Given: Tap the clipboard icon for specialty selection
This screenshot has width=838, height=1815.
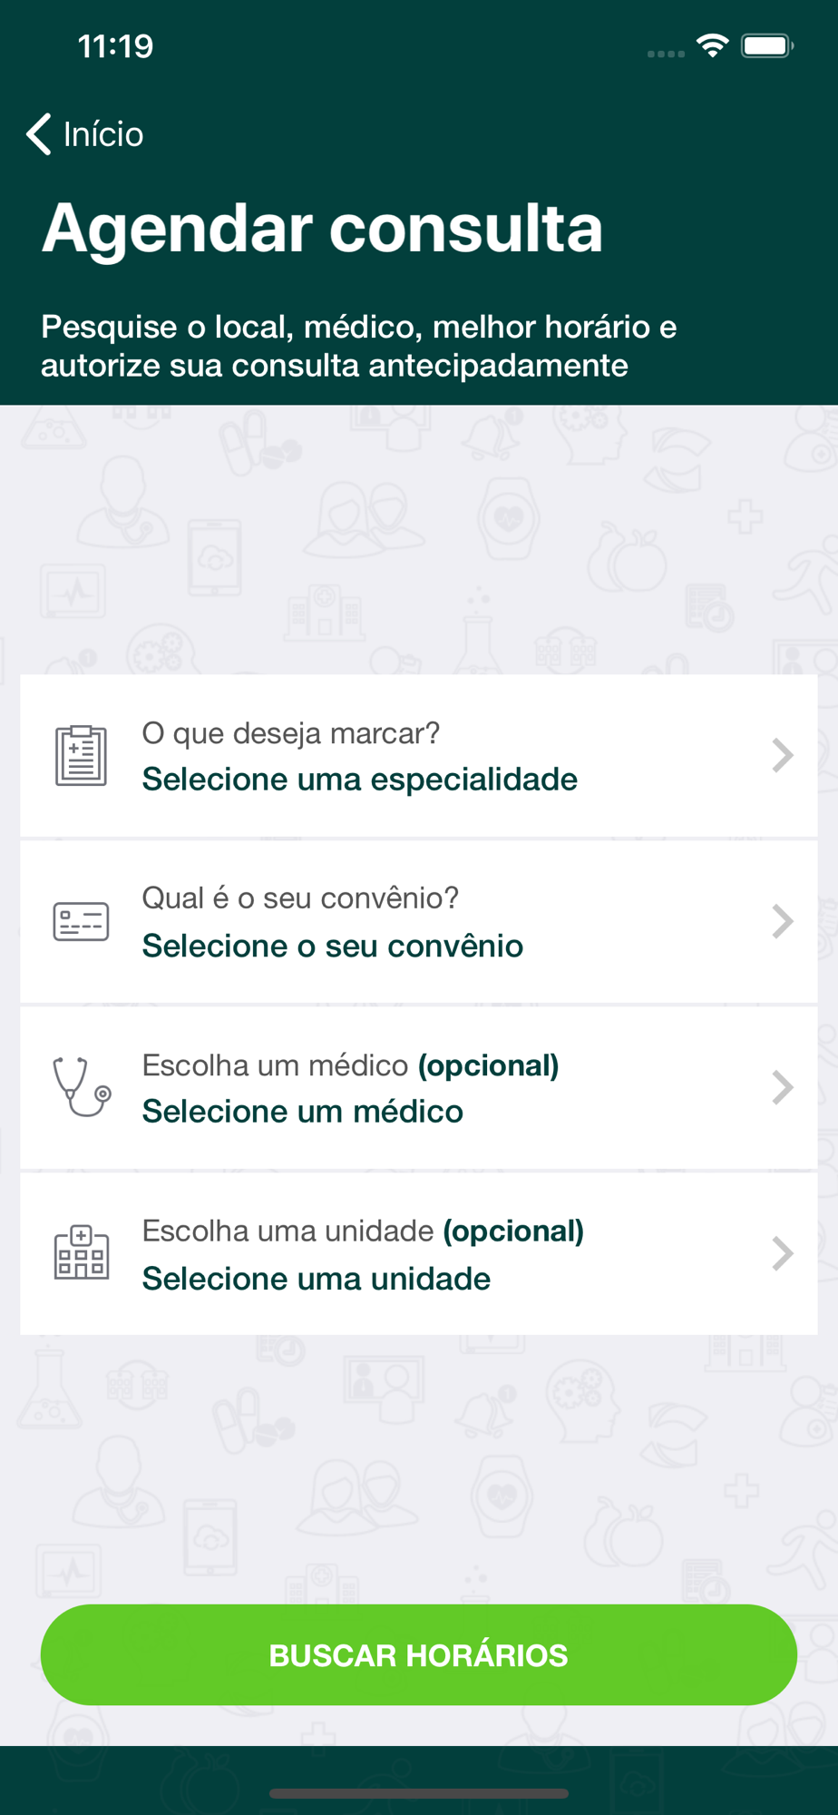Looking at the screenshot, I should point(81,755).
